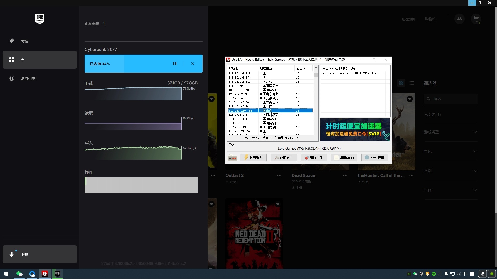497x279 pixels.
Task: Click 应用选中 button in Hosts Editor
Action: 284,158
